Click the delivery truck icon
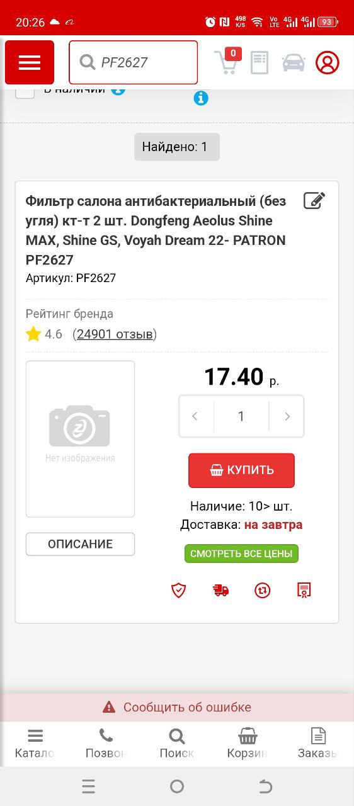 tap(220, 590)
